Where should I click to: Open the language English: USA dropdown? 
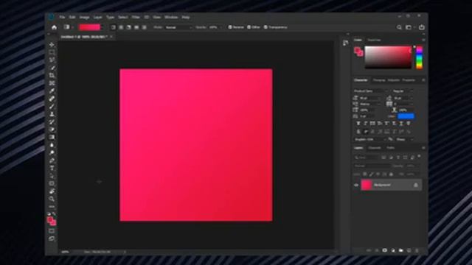coord(370,139)
